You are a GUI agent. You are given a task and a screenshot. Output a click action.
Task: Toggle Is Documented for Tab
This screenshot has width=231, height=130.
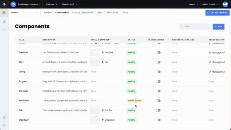point(158,110)
